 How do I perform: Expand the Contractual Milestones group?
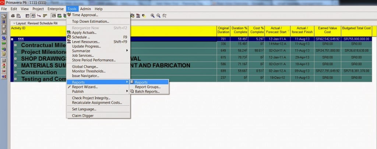click(x=15, y=45)
